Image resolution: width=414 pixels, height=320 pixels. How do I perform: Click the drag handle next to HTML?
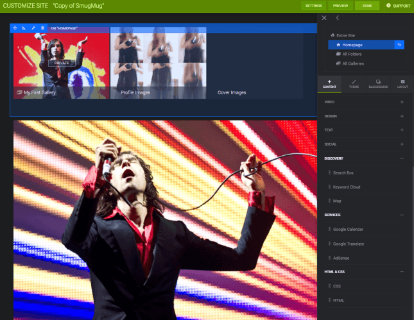pyautogui.click(x=329, y=300)
